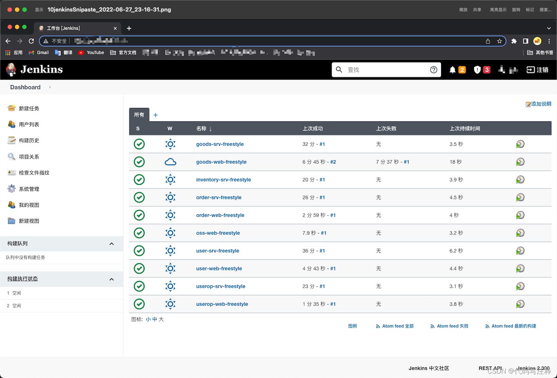Open browser extensions puzzle icon
The height and width of the screenshot is (378, 557).
(514, 41)
